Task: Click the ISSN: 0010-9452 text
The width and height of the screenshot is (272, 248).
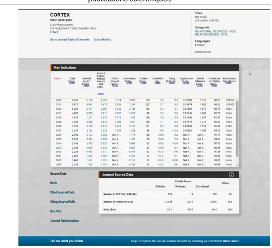Action: (x=61, y=20)
